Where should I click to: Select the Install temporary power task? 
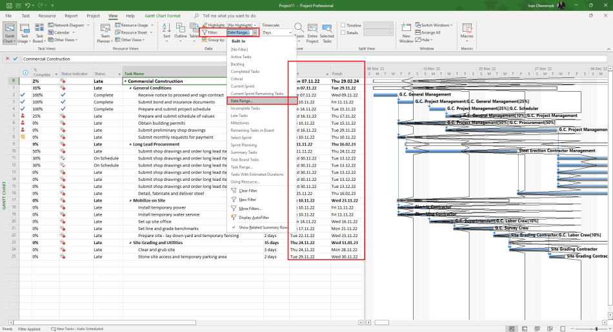click(x=162, y=207)
